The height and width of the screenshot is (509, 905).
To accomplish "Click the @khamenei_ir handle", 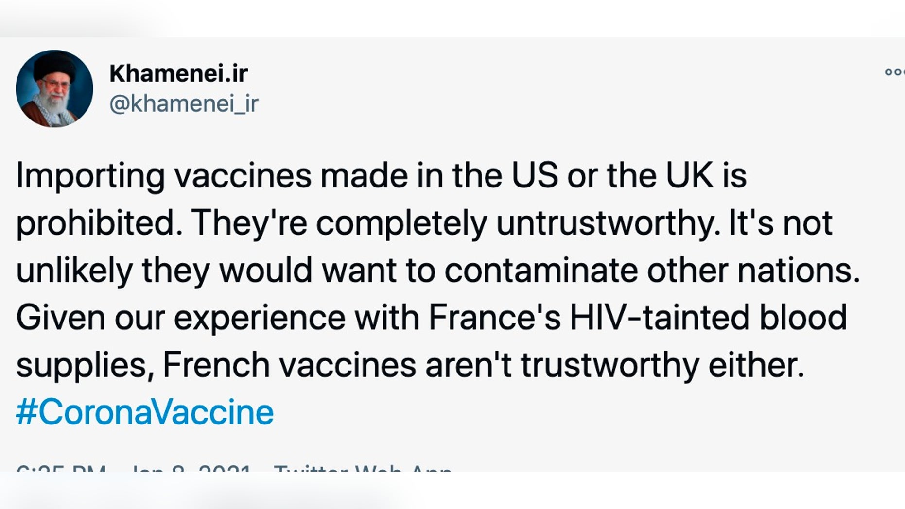I will 184,103.
